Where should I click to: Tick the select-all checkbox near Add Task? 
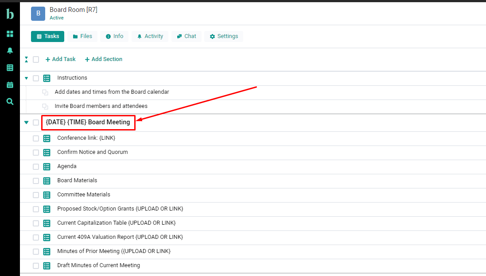[x=36, y=59]
